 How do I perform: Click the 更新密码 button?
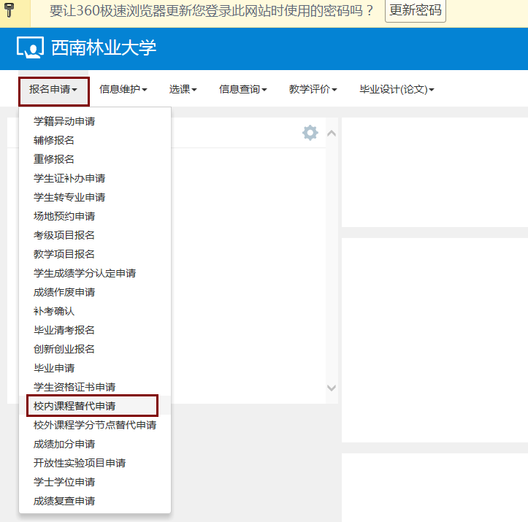pyautogui.click(x=415, y=11)
